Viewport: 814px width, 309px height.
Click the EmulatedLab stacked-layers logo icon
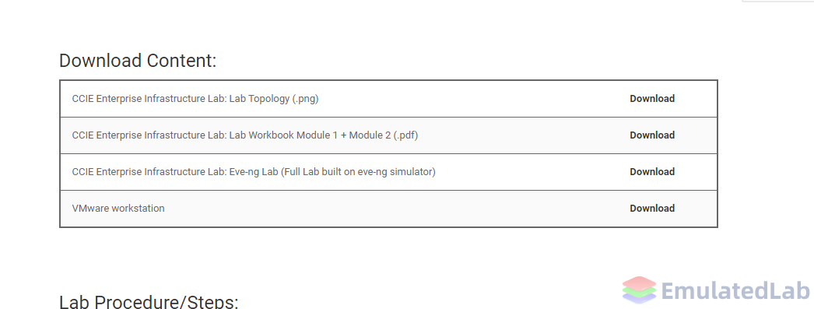640,290
